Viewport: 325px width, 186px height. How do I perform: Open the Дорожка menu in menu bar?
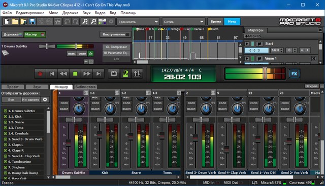click(x=70, y=13)
